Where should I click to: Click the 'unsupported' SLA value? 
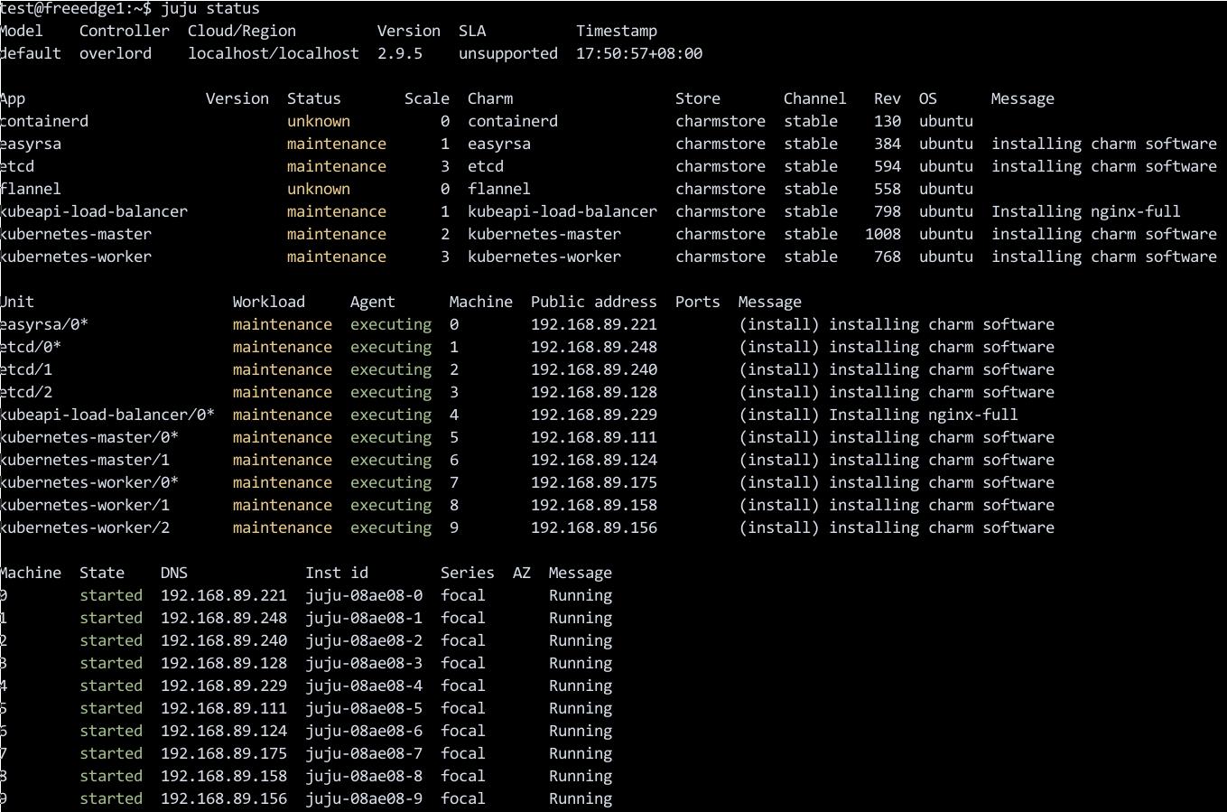pyautogui.click(x=508, y=53)
